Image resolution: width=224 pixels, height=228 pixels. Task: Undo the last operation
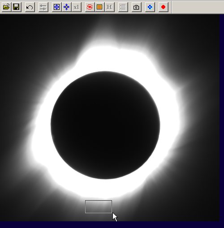click(x=30, y=7)
